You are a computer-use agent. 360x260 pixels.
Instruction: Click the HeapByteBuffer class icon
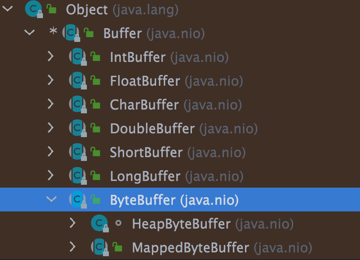point(99,223)
